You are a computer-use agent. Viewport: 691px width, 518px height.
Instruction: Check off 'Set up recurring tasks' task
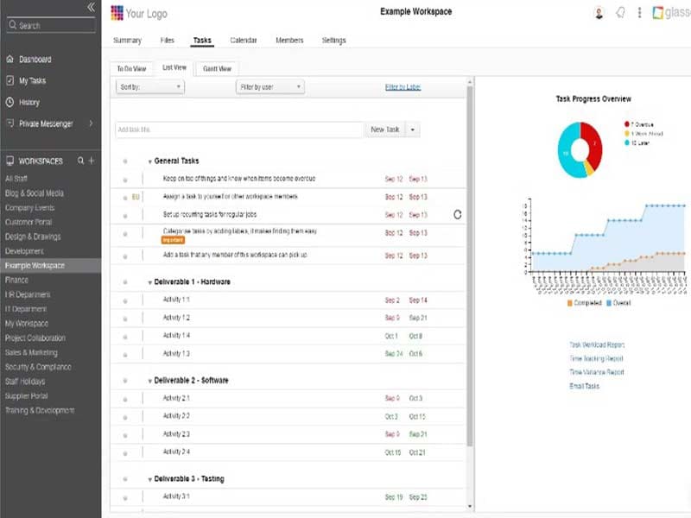[125, 215]
